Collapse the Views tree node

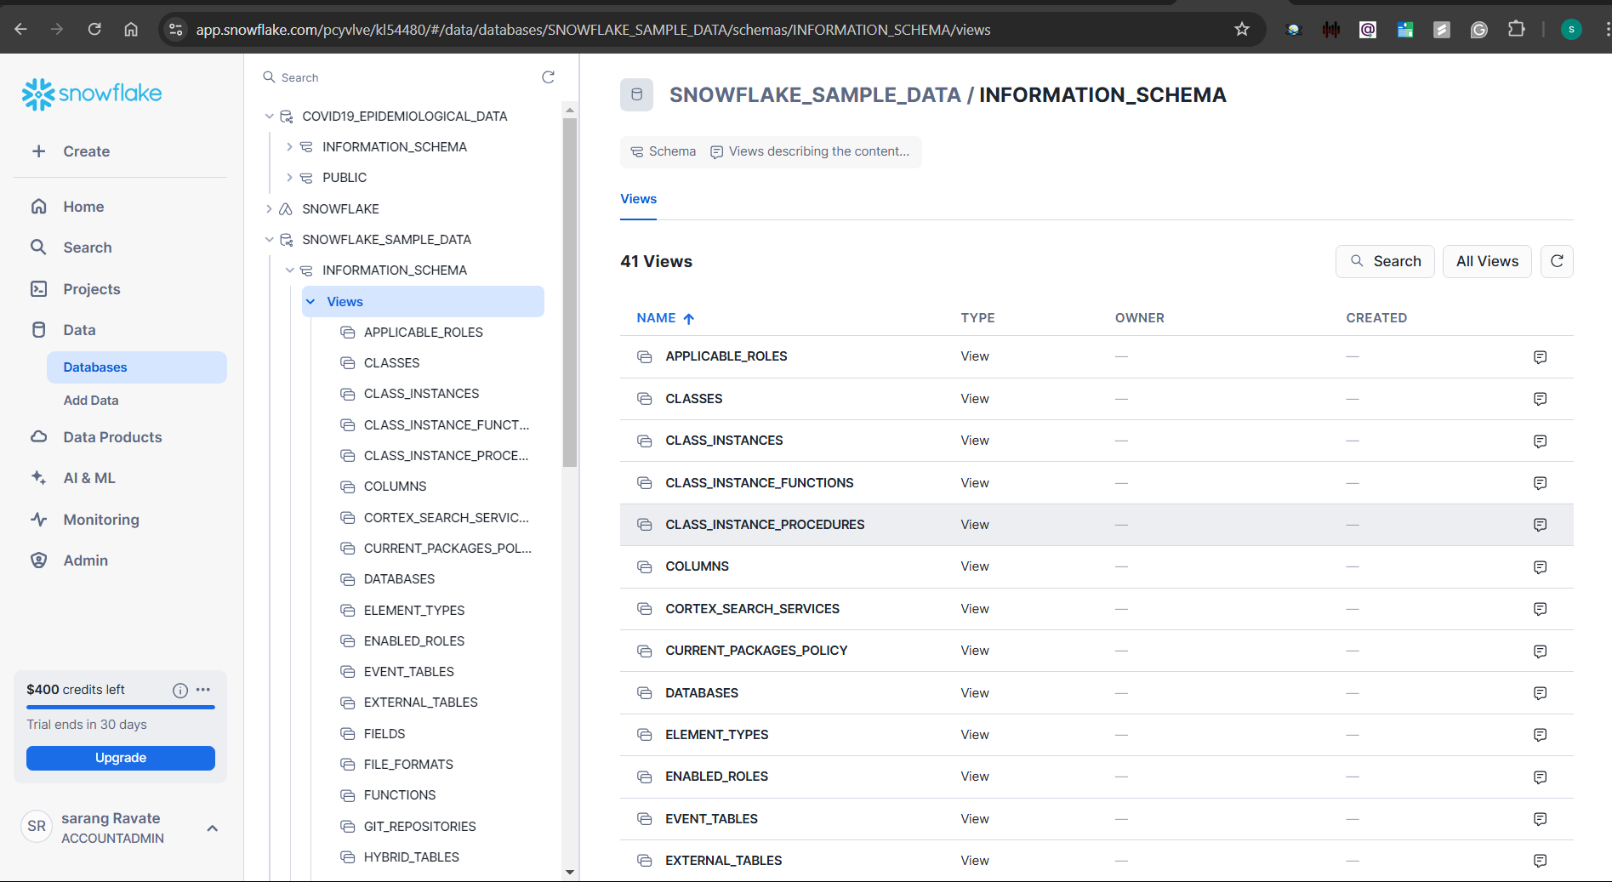pyautogui.click(x=310, y=302)
